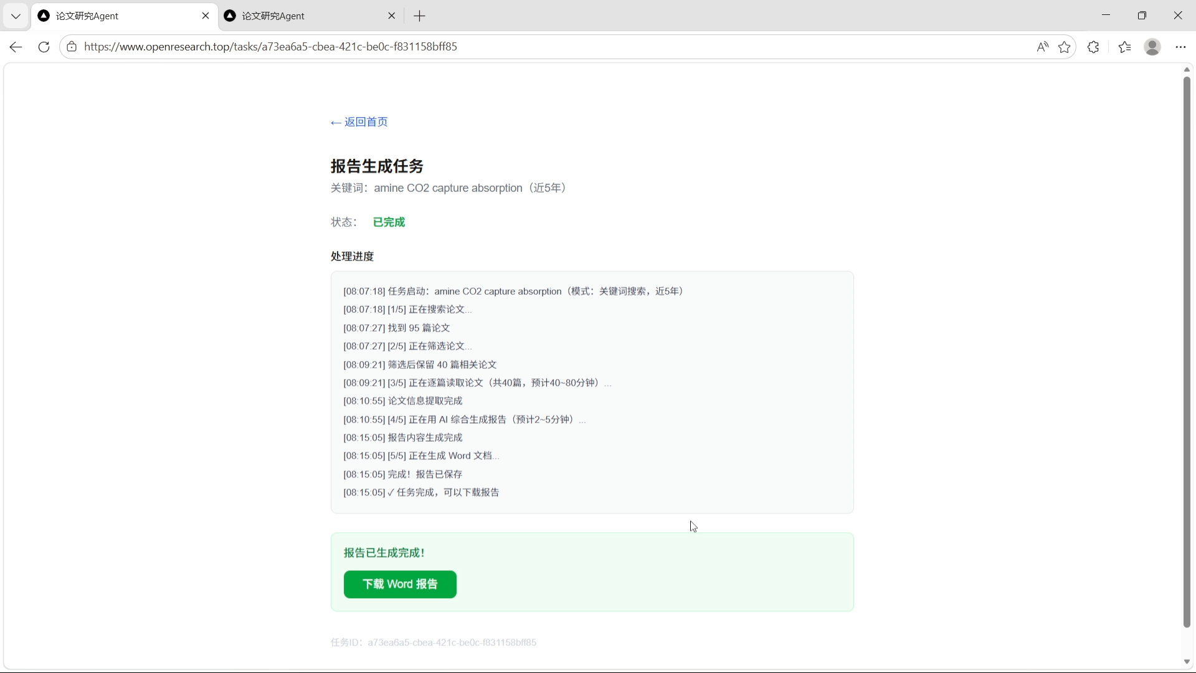Screen dimensions: 1196x673
Task: Click the Read aloud icon
Action: pos(1042,47)
